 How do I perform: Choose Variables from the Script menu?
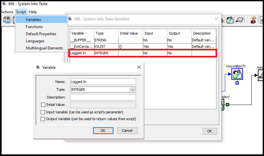41,19
